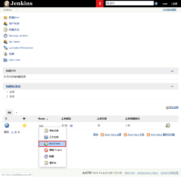The image size is (181, 178).
Task: Click the Jenkins butler logo
Action: point(7,4)
